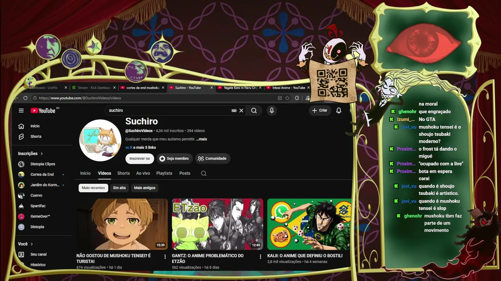Expand channel description with ...mais
The image size is (501, 281).
point(202,139)
